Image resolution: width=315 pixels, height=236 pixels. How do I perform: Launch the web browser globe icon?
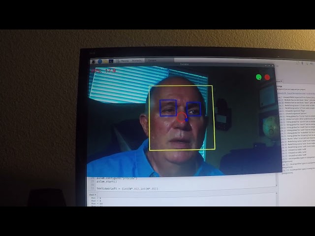click(100, 61)
